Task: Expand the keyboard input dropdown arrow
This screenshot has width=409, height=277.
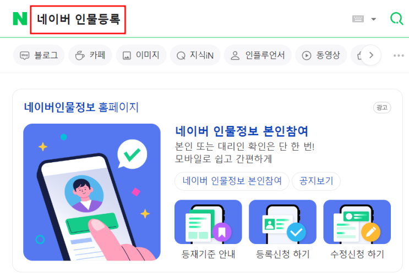Action: point(374,19)
